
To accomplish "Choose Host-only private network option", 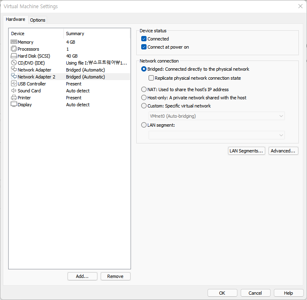I will (144, 98).
